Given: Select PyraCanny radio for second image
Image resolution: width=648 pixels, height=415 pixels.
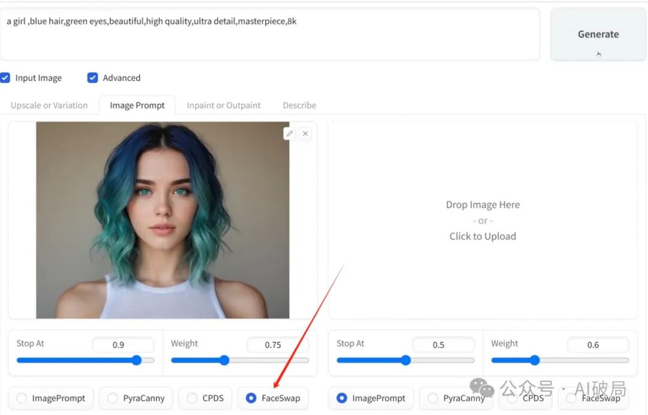Looking at the screenshot, I should [433, 398].
